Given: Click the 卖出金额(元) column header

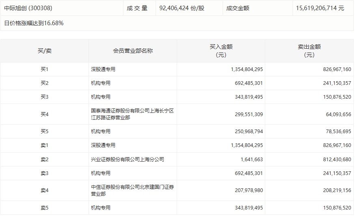Looking at the screenshot, I should tap(309, 51).
